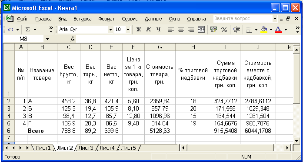
Task: Open font size 10 dropdown
Action: [128, 30]
